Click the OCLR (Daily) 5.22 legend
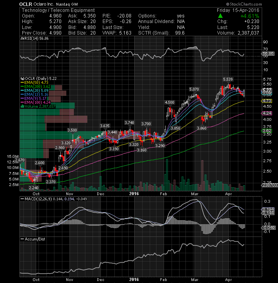Viewport: 278px width, 283px height. (41, 79)
